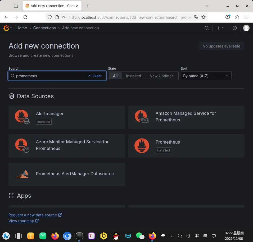Viewport: 253px width, 242px height.
Task: Select the Installed state filter
Action: [x=133, y=76]
